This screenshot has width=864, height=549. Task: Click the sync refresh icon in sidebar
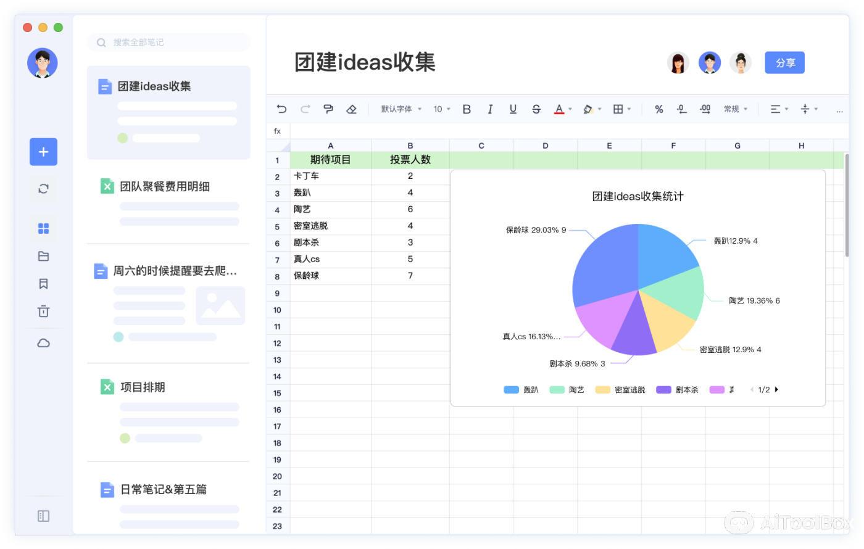[x=43, y=189]
